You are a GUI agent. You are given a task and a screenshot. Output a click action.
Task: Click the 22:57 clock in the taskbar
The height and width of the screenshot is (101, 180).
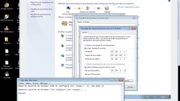(x=163, y=97)
